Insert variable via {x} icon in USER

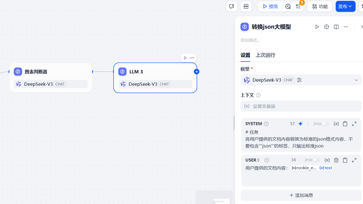327,160
